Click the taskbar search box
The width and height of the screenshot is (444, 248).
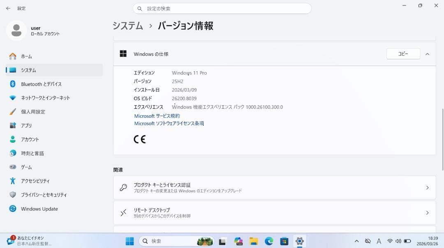coord(176,241)
